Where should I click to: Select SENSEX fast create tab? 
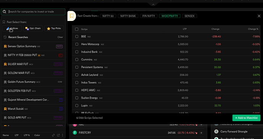[x=189, y=16]
